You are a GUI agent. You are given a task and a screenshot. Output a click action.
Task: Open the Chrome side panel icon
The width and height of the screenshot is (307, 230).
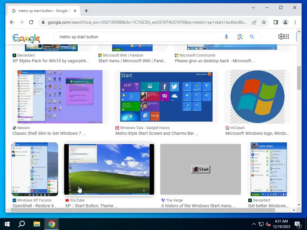[x=276, y=22]
